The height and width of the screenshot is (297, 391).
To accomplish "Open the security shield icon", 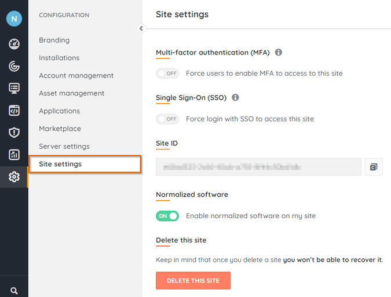I will click(14, 133).
